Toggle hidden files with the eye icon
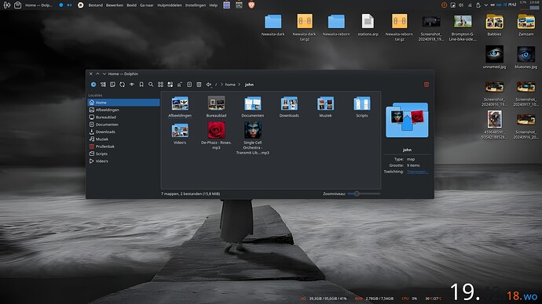 (132, 85)
